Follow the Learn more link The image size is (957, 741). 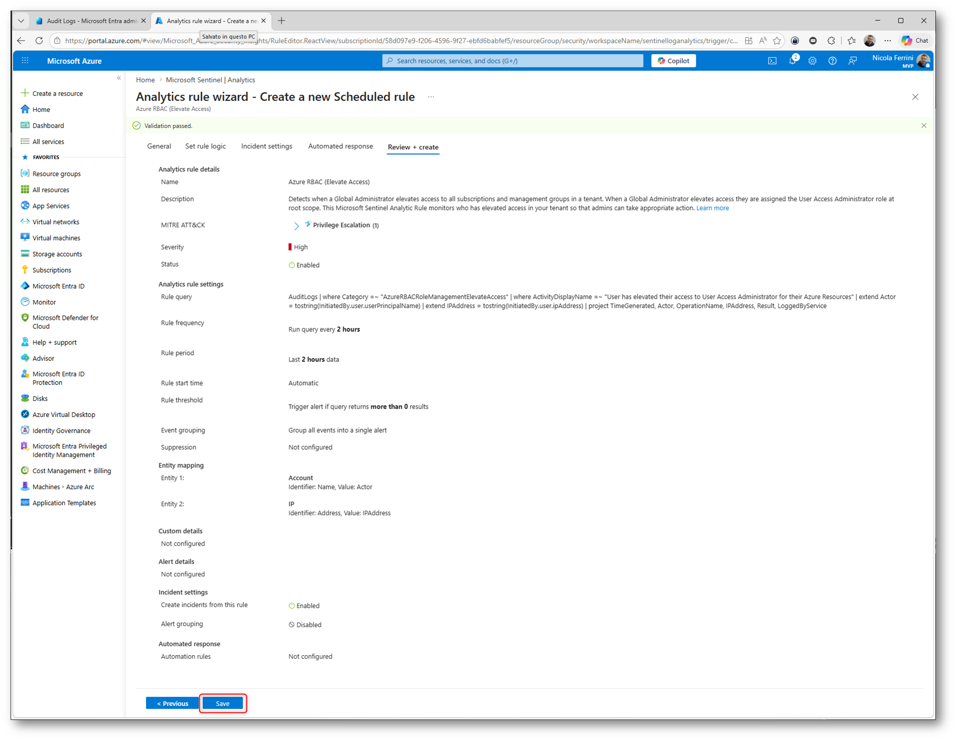[712, 208]
